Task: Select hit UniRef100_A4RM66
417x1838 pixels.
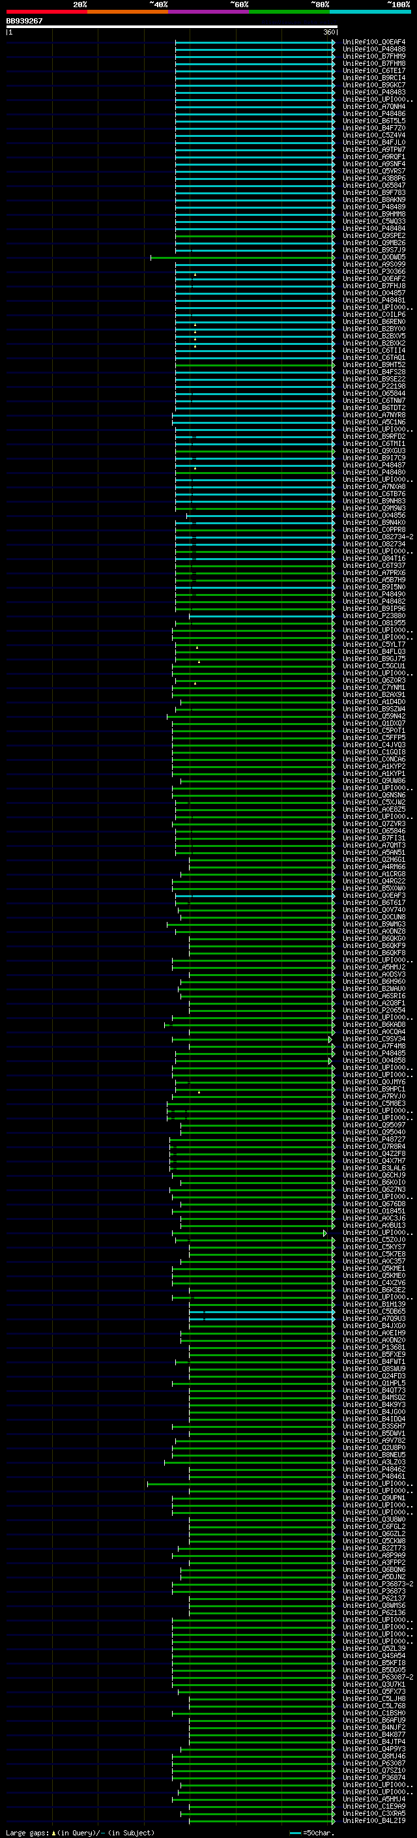Action: [x=374, y=867]
